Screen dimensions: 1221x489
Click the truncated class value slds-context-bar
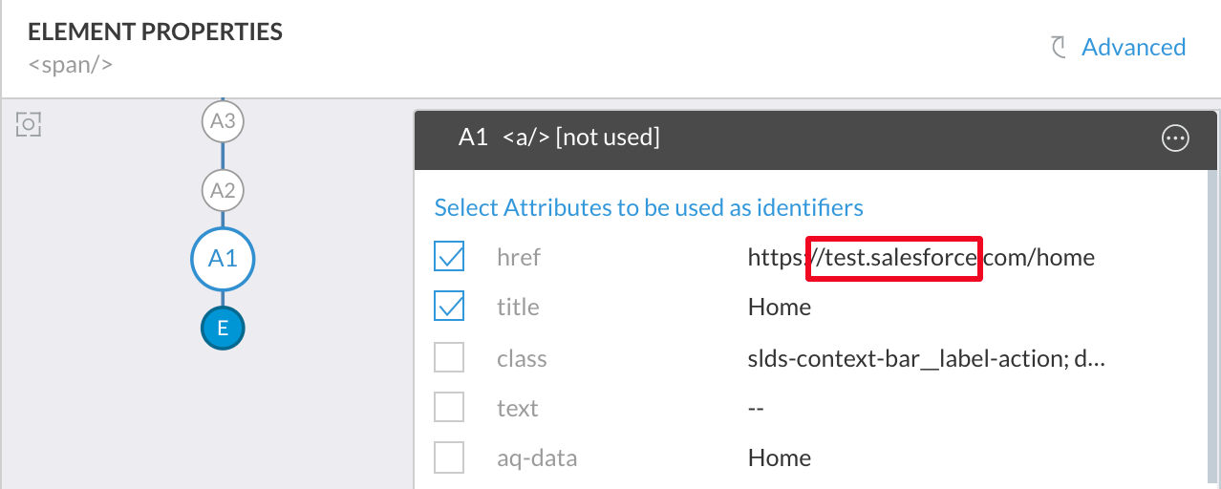point(926,359)
